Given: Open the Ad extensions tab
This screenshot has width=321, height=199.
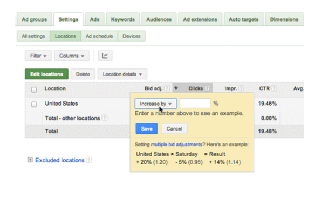Looking at the screenshot, I should (x=200, y=19).
